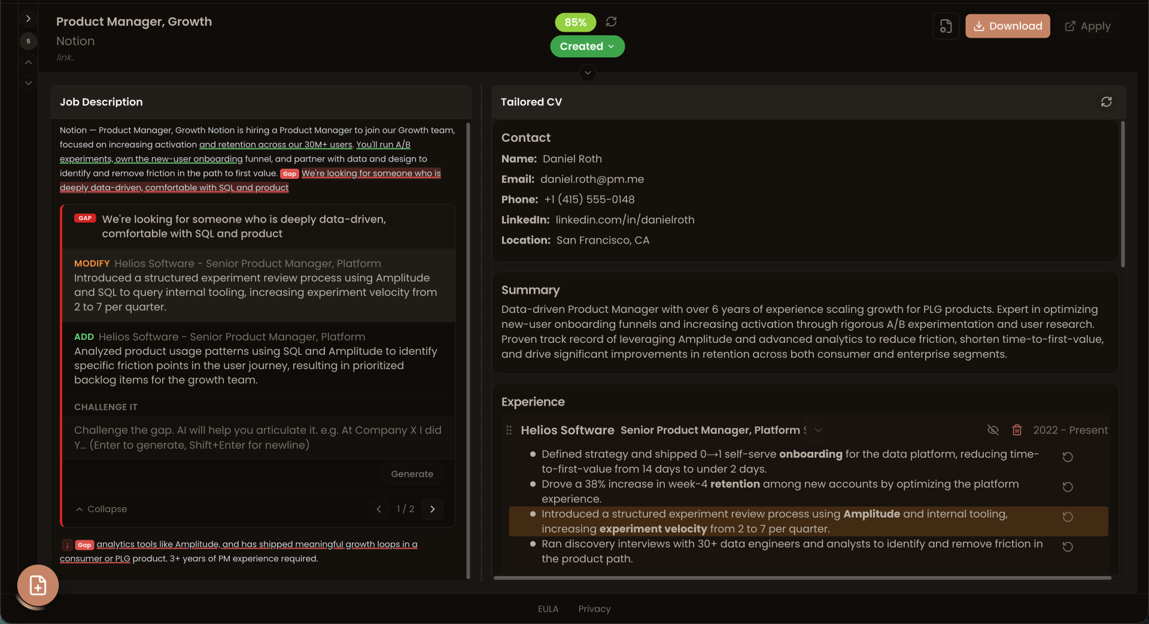Collapse the gap suggestion card
The width and height of the screenshot is (1149, 624).
tap(102, 509)
